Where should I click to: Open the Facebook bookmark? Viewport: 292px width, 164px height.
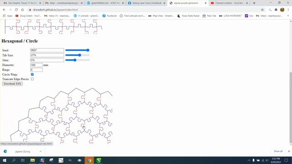tap(109, 16)
